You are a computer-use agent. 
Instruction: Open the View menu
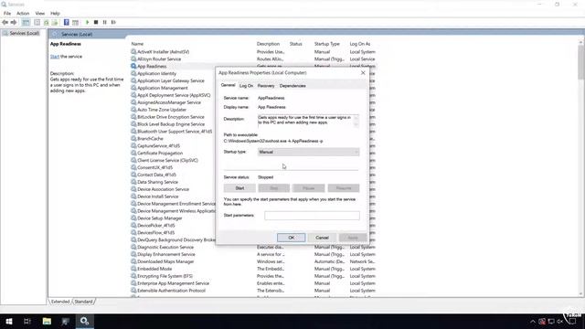pos(40,13)
